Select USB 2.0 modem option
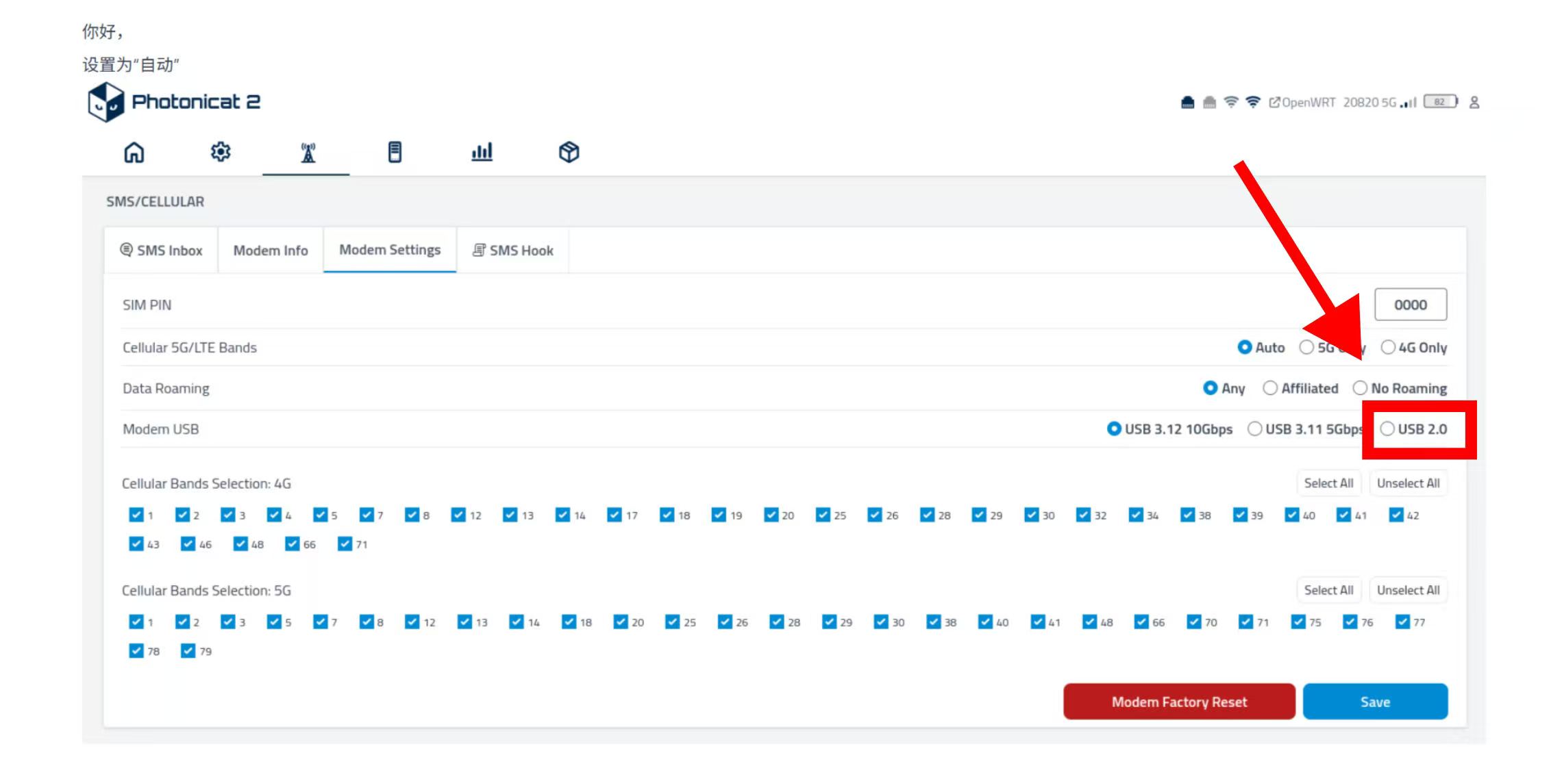 (x=1387, y=429)
